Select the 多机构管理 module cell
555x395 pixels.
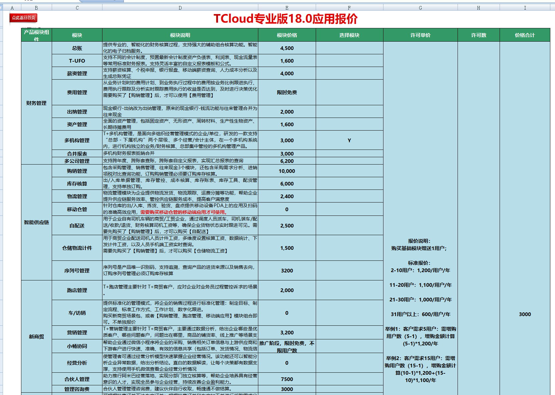coord(77,140)
